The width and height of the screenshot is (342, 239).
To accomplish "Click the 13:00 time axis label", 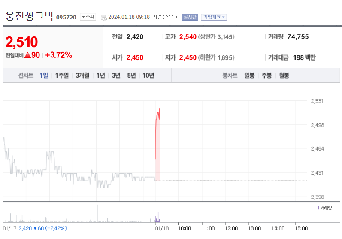I will (254, 228).
